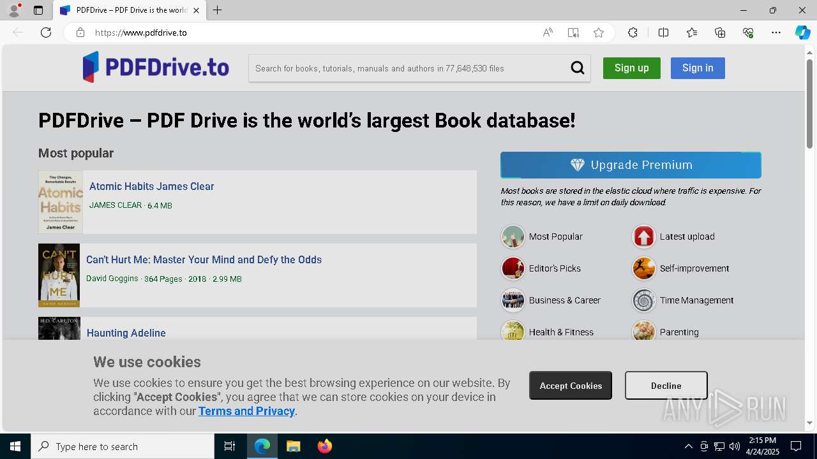Open the Copilot sidebar icon
This screenshot has width=817, height=459.
click(802, 33)
